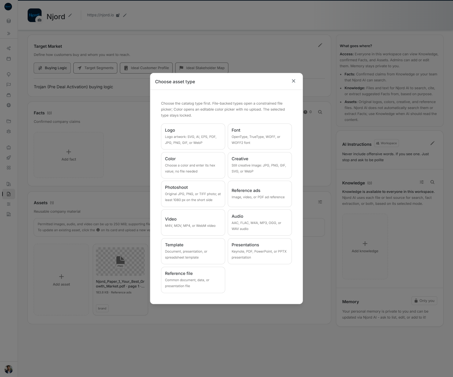Edit AI Instructions with pencil icon
Image resolution: width=453 pixels, height=377 pixels.
click(x=433, y=143)
